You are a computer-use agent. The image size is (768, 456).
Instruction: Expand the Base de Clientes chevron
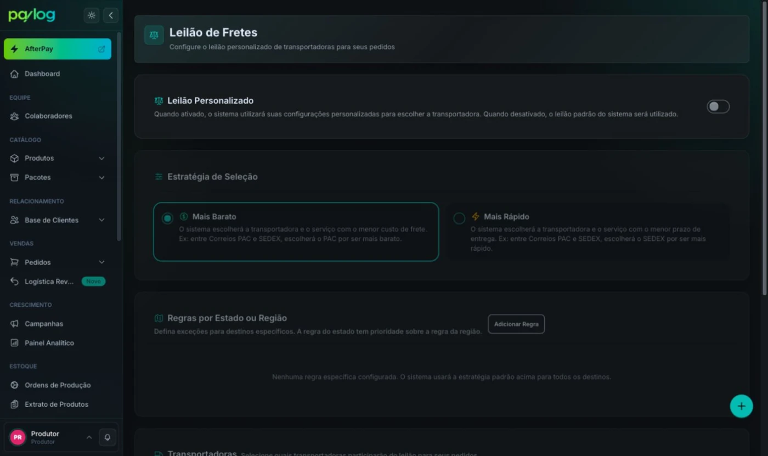pos(101,220)
